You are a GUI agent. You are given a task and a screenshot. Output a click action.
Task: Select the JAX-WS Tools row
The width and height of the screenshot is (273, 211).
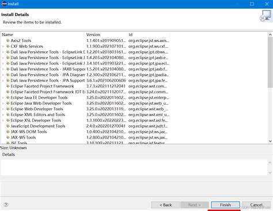tap(23, 137)
